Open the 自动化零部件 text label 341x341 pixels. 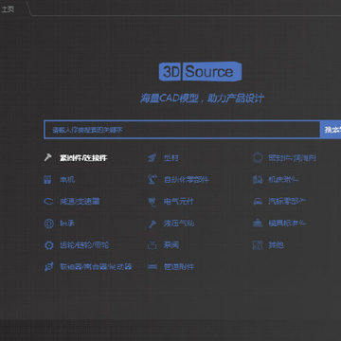coord(187,180)
